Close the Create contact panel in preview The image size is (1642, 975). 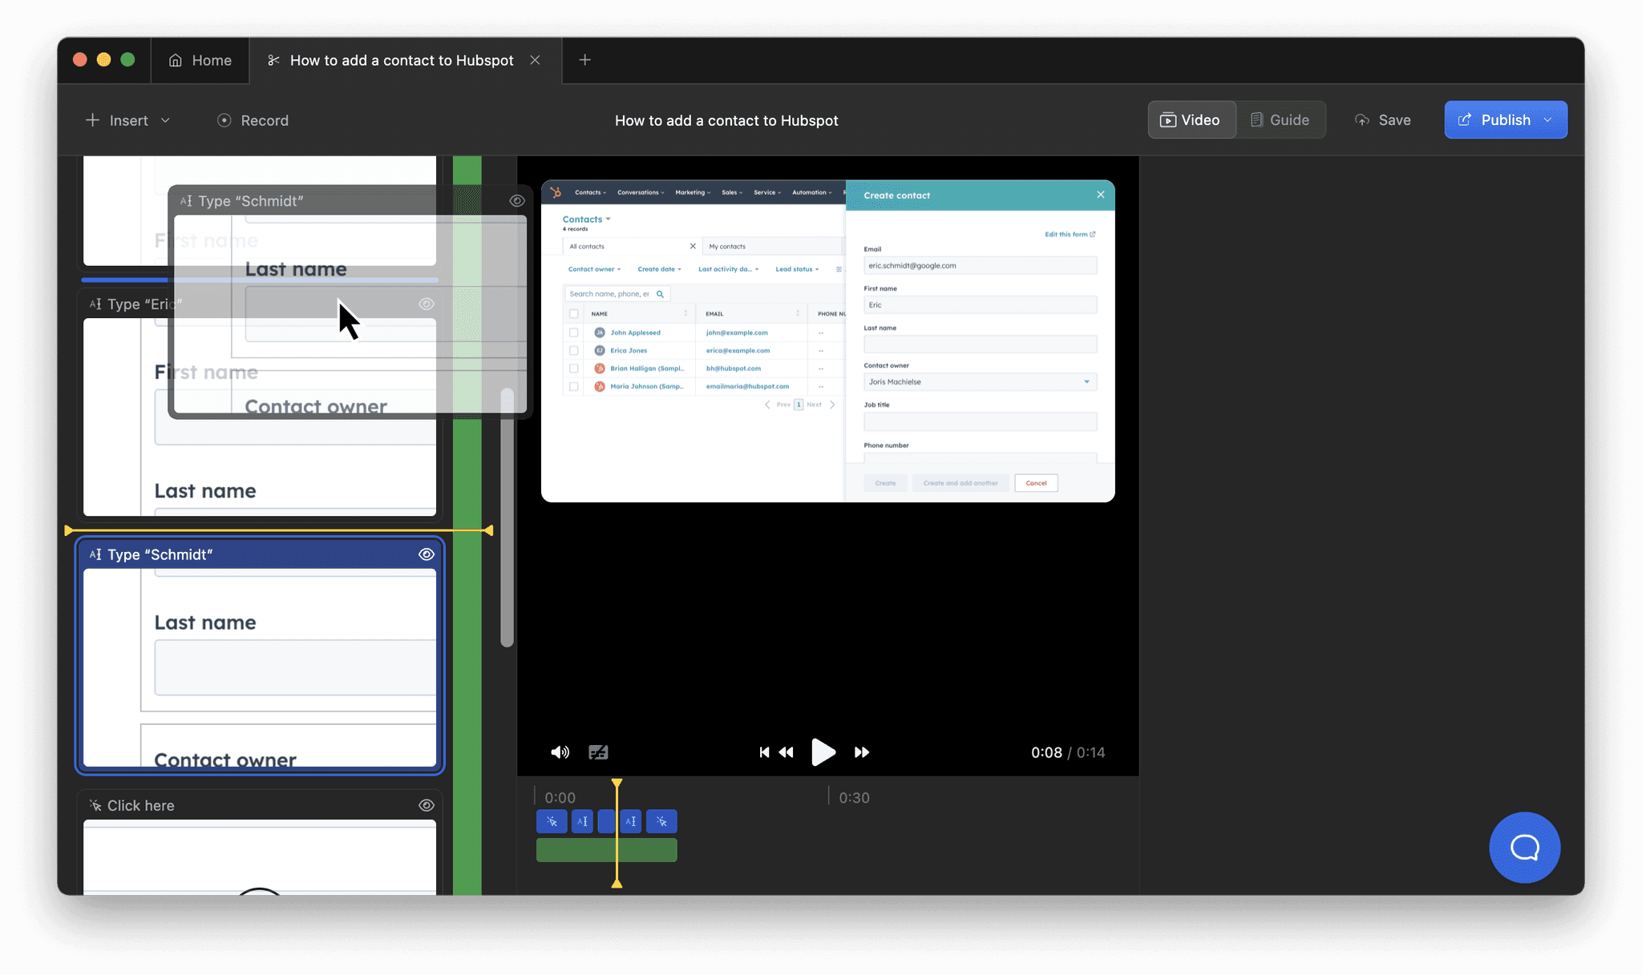tap(1101, 195)
